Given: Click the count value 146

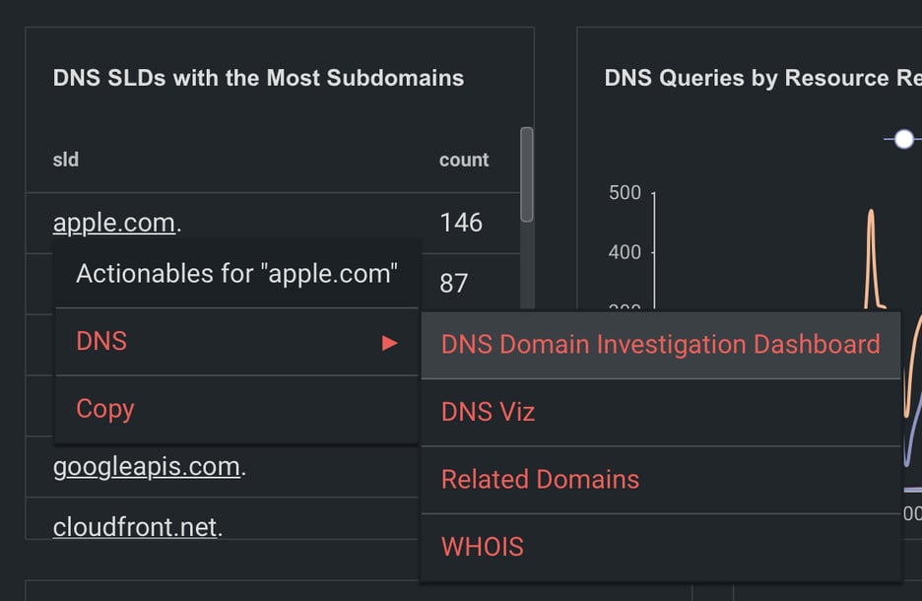Looking at the screenshot, I should pyautogui.click(x=461, y=223).
